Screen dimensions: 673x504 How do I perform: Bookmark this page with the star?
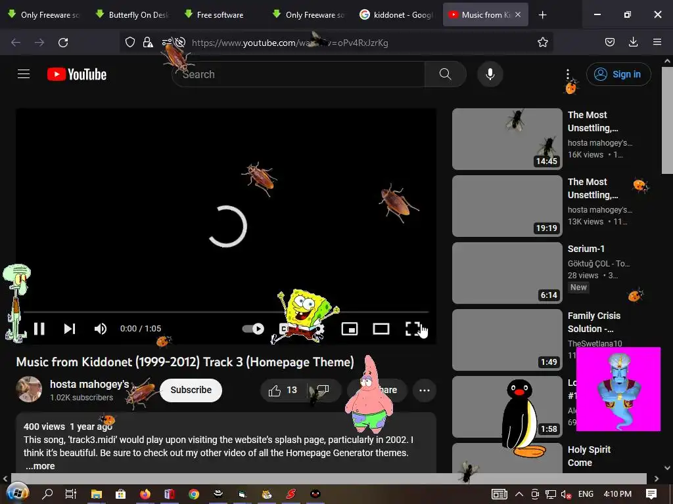(x=542, y=42)
